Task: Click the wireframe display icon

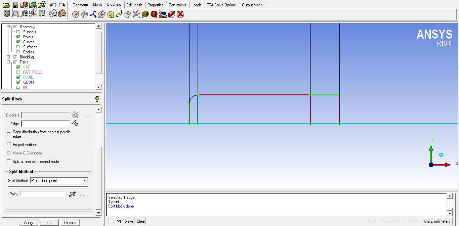Action: [x=53, y=13]
